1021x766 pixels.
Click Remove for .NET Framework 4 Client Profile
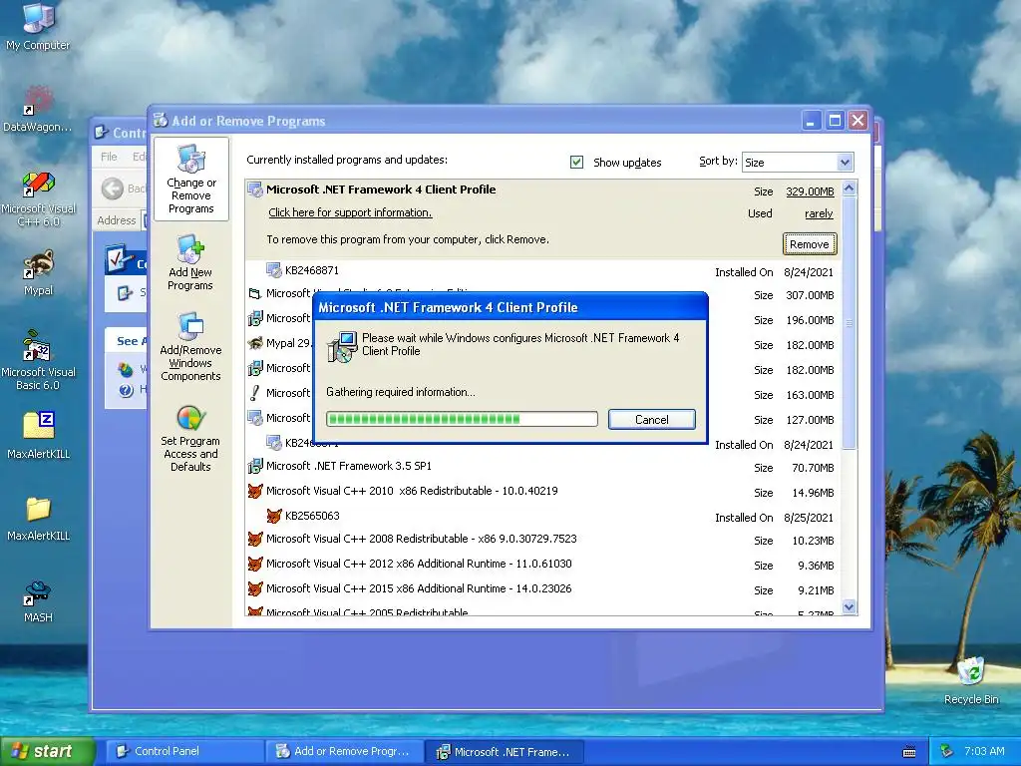pos(810,244)
